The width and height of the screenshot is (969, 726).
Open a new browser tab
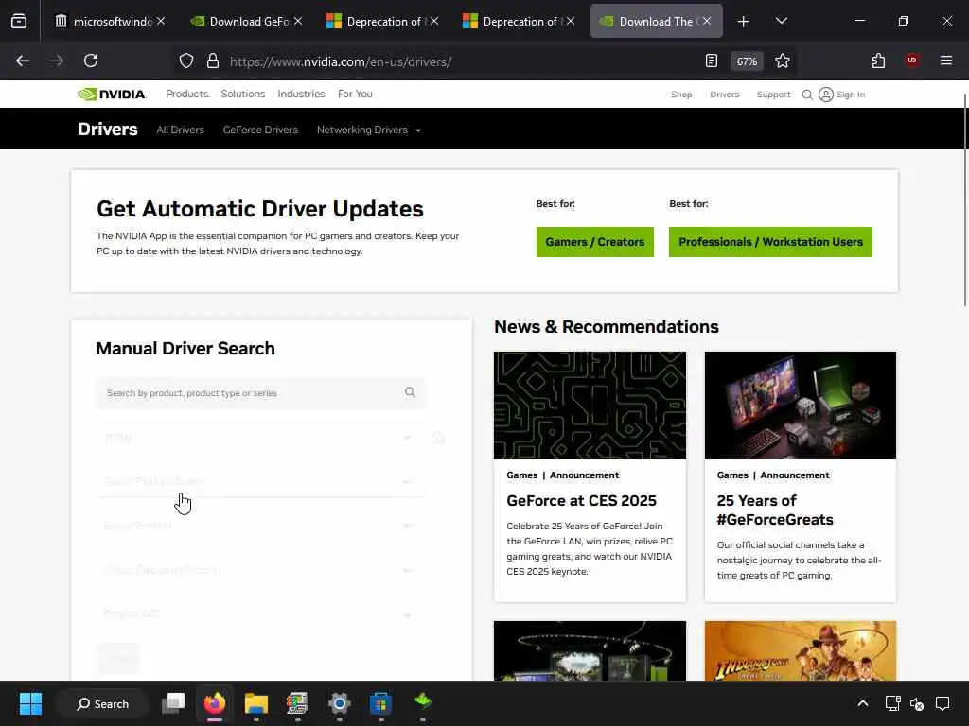pos(744,22)
